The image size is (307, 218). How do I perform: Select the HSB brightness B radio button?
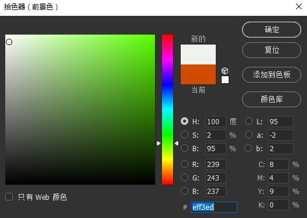click(184, 148)
